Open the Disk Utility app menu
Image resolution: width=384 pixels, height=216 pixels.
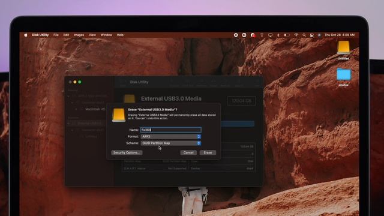click(x=40, y=35)
